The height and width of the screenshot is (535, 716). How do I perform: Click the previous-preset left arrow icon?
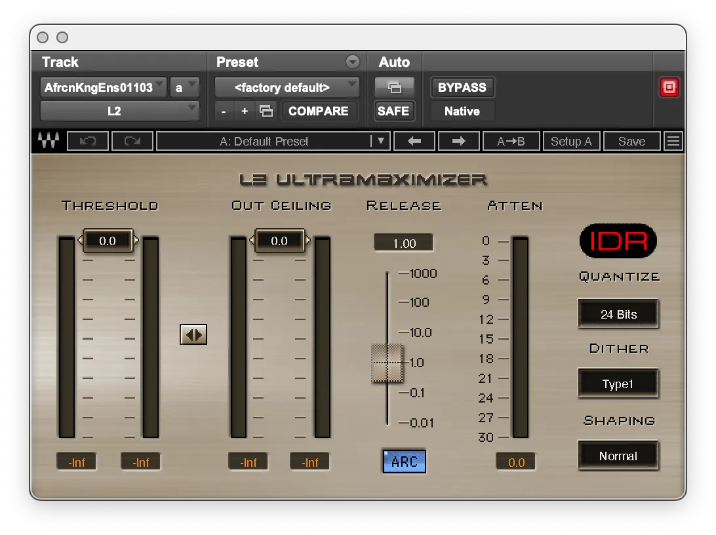tap(414, 140)
